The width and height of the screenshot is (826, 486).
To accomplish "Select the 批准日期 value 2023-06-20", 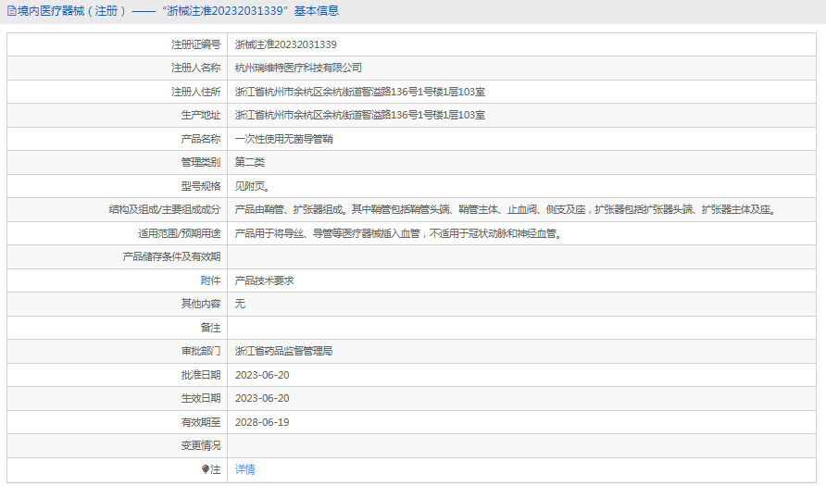I will [262, 375].
